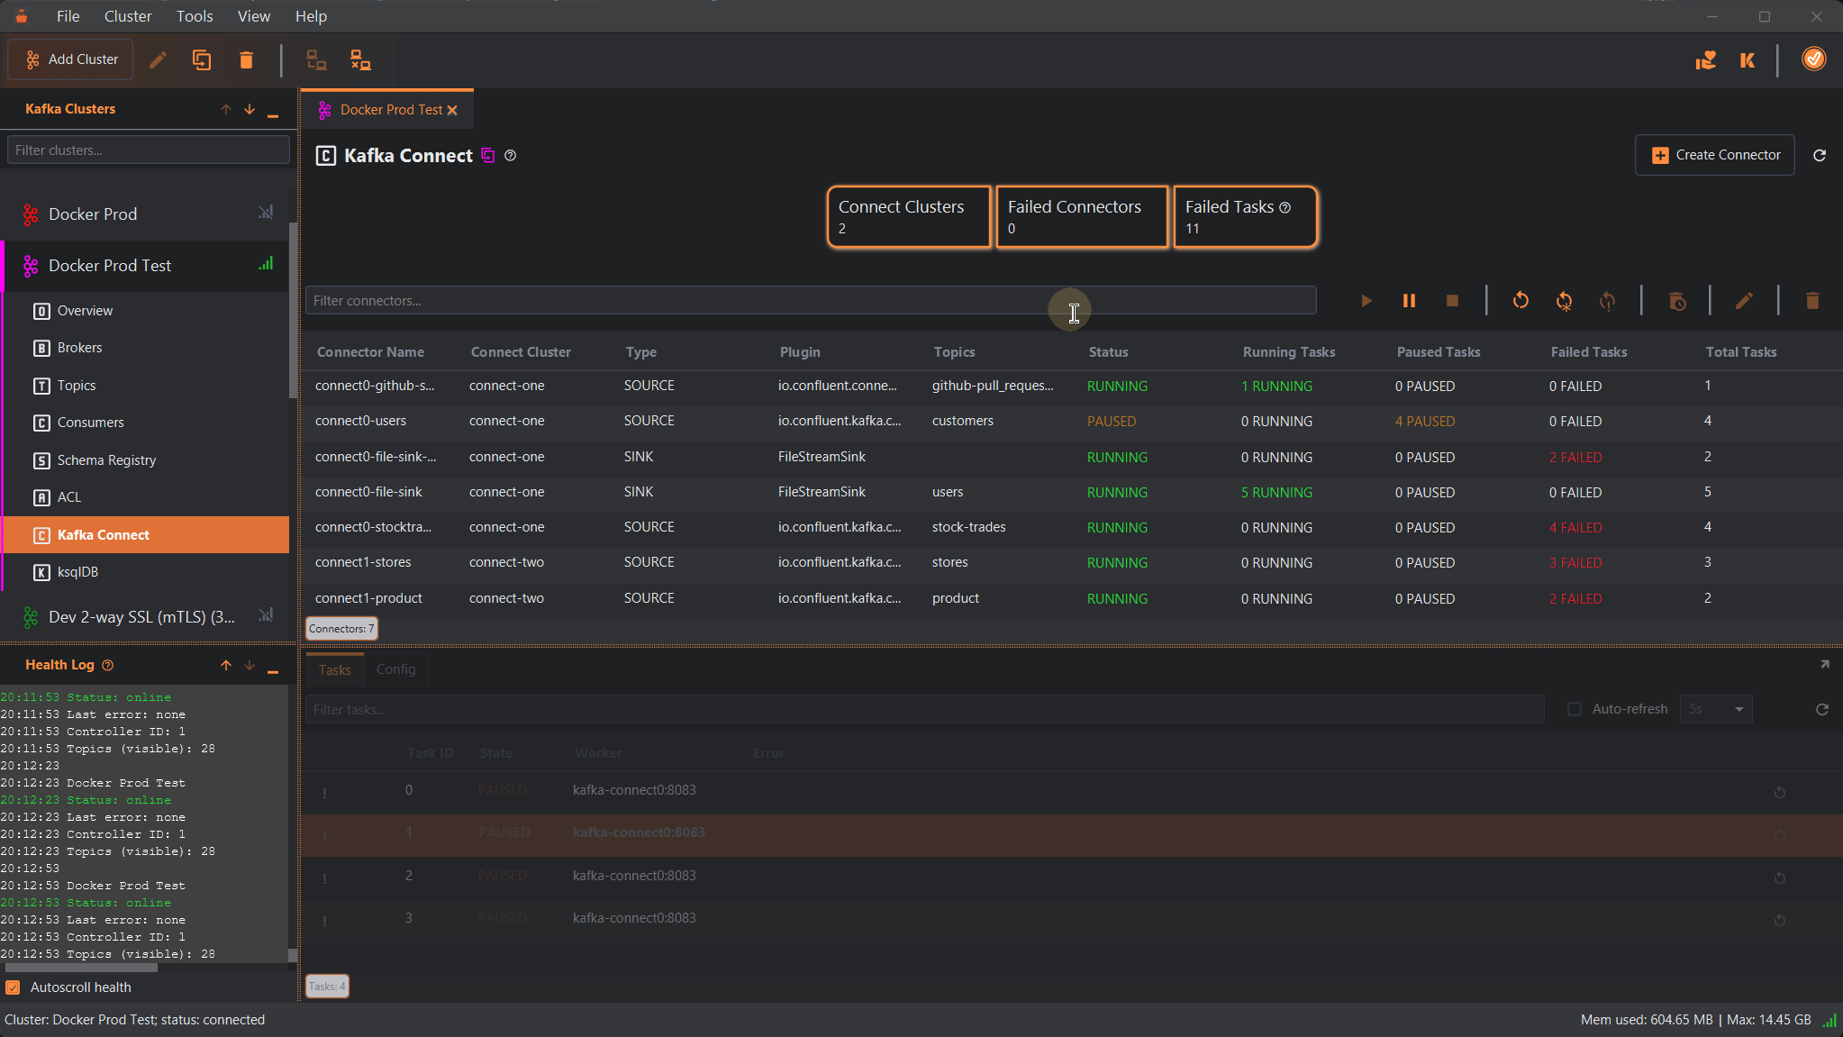Open the Auto-refresh interval dropdown
Screen dimensions: 1843x1037
point(1714,709)
